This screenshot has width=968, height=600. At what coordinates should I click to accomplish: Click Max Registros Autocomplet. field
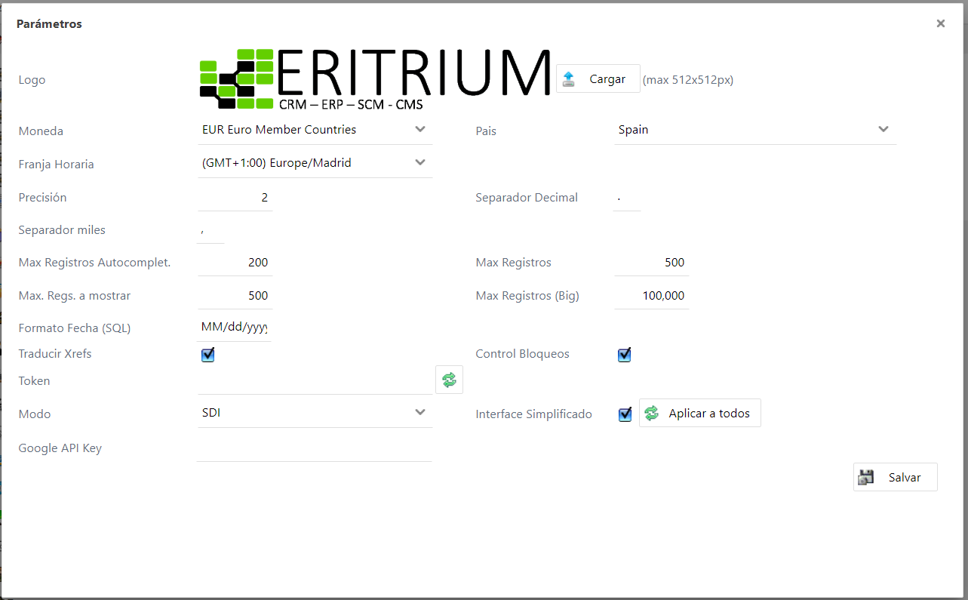click(x=235, y=263)
